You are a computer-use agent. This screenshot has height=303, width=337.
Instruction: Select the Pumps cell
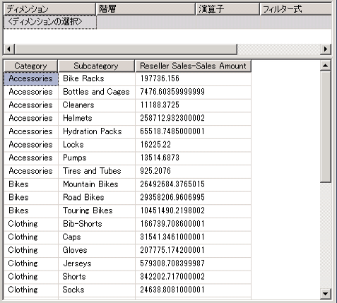pyautogui.click(x=97, y=158)
